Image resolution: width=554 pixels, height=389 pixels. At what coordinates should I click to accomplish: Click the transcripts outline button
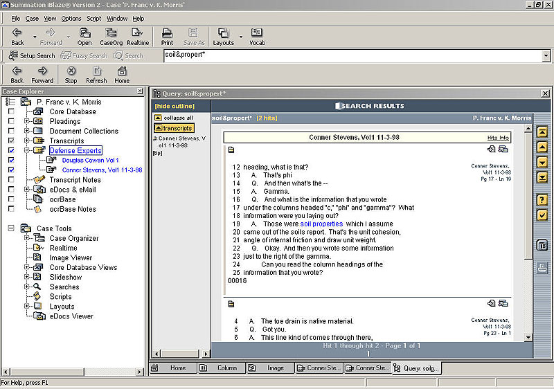(x=175, y=128)
